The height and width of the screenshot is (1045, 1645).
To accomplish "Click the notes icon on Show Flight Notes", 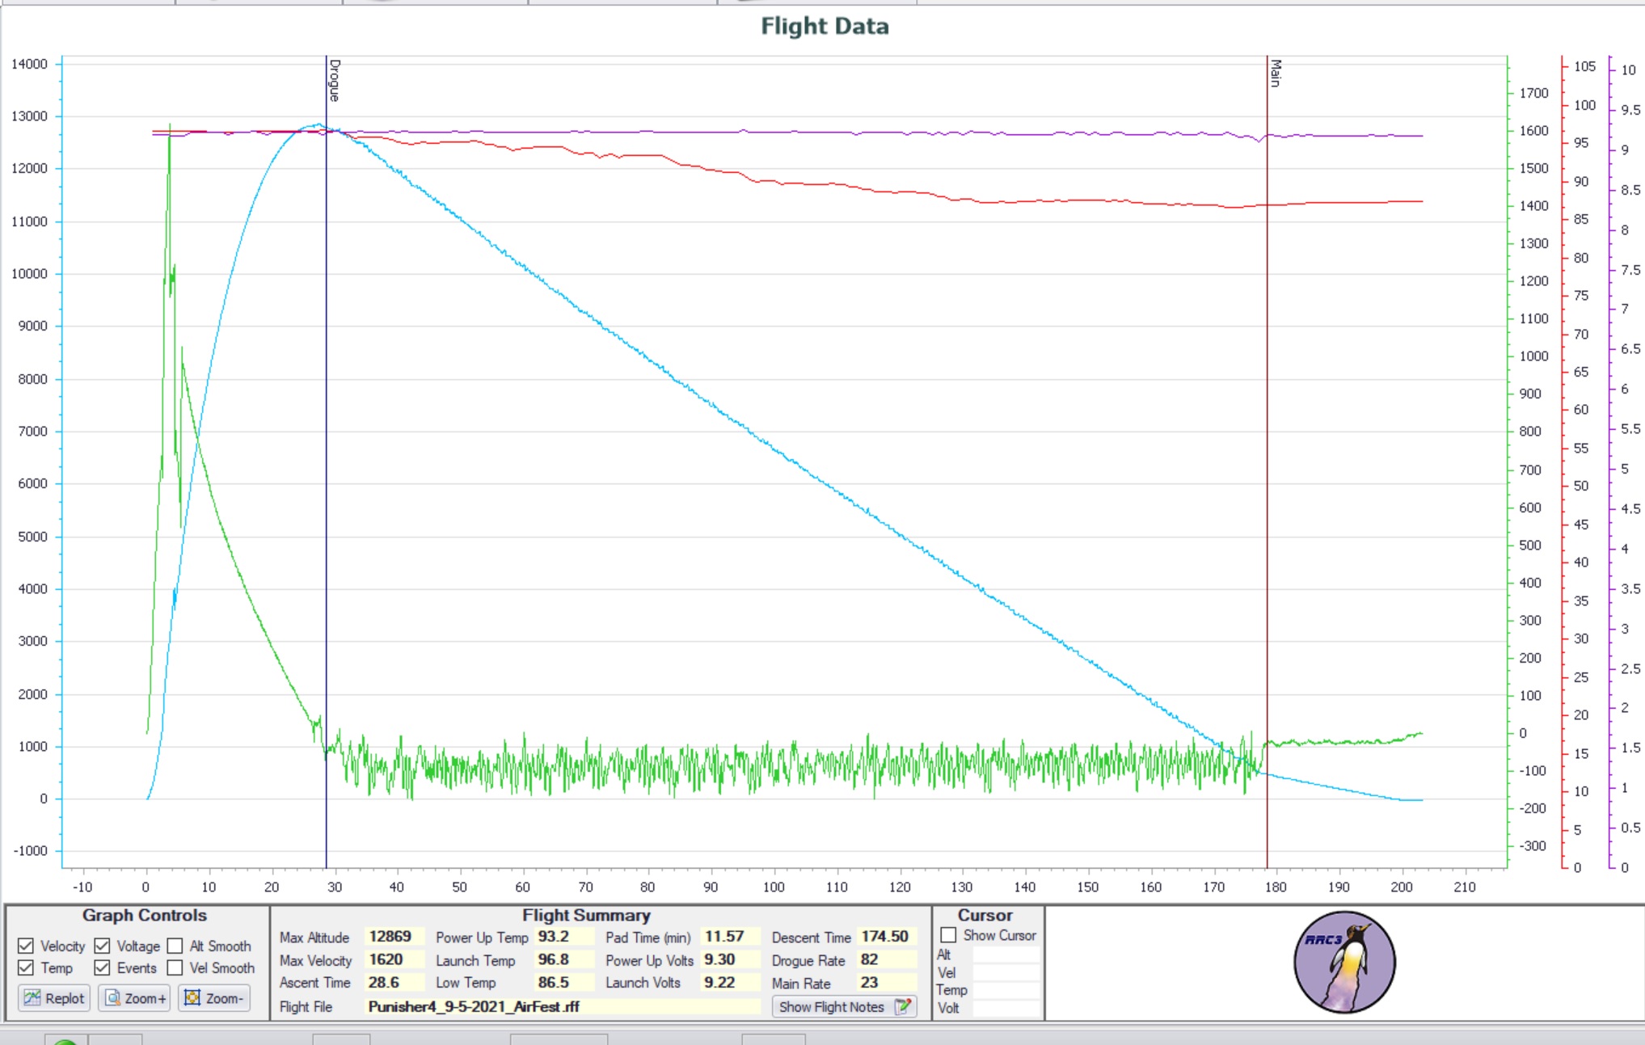I will coord(902,1007).
